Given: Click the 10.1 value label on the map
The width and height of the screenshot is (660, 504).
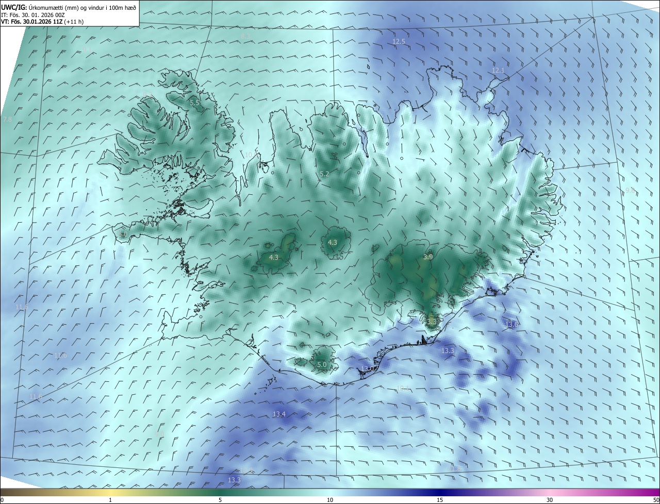Looking at the screenshot, I should [402, 388].
